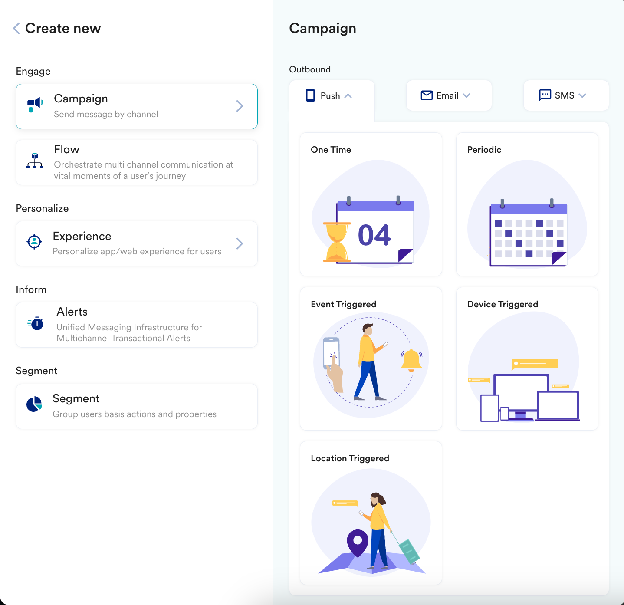The image size is (624, 605).
Task: Click the Alerts stopwatch icon
Action: click(36, 323)
